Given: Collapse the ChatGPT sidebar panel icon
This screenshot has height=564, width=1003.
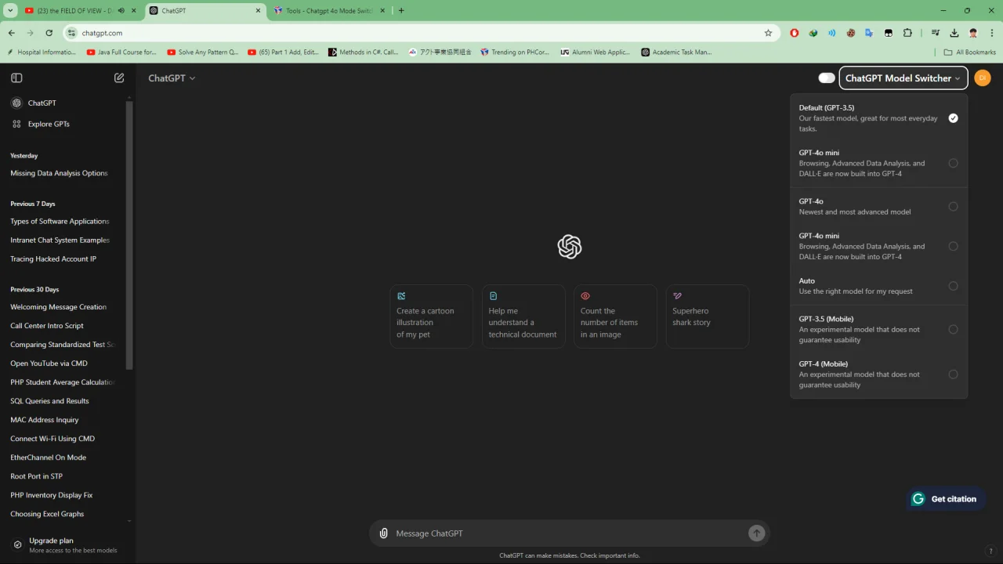Looking at the screenshot, I should [16, 78].
